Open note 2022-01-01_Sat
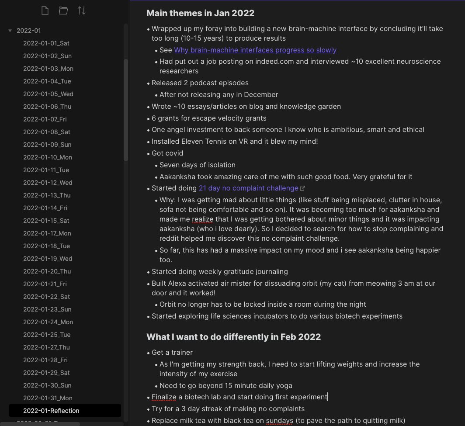Viewport: 465px width, 426px height. (x=46, y=43)
